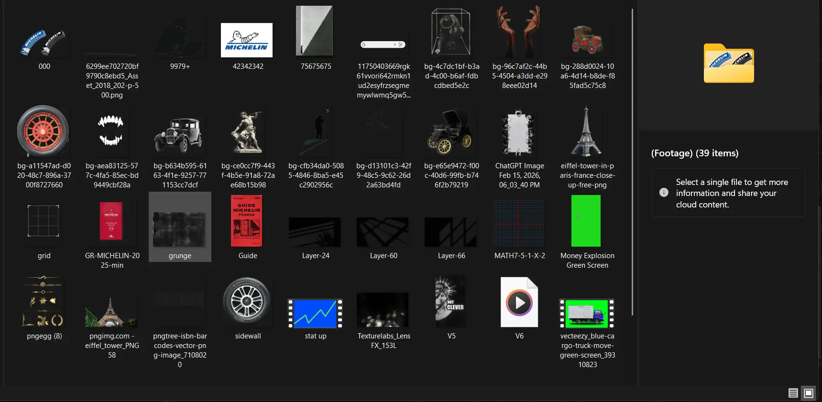Click the file list vertical scrollbar
822x402 pixels.
point(633,163)
